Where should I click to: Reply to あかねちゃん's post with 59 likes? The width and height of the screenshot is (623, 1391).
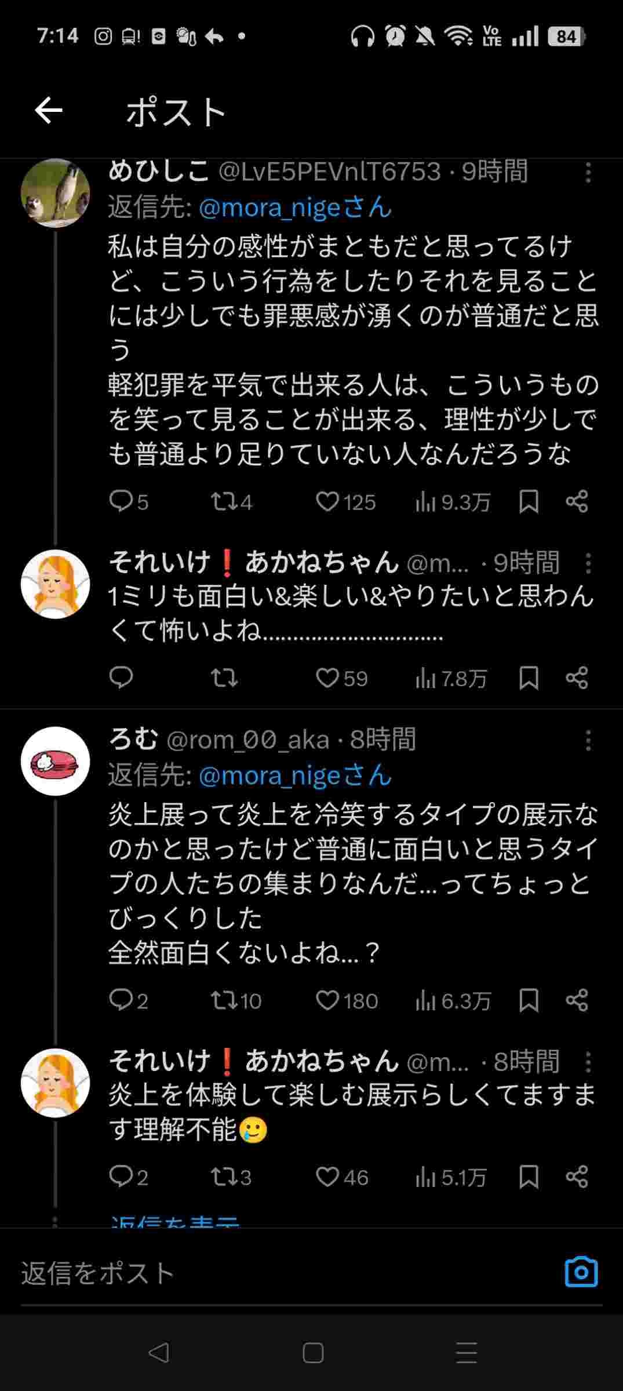pyautogui.click(x=121, y=678)
